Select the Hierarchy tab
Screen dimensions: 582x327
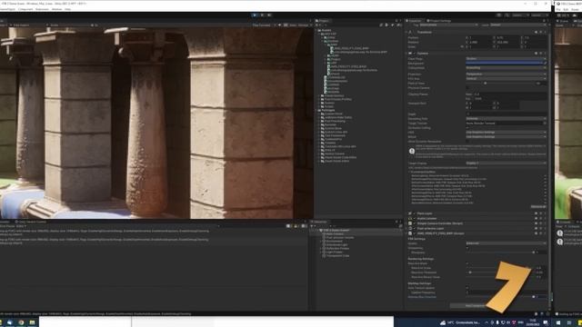click(319, 222)
